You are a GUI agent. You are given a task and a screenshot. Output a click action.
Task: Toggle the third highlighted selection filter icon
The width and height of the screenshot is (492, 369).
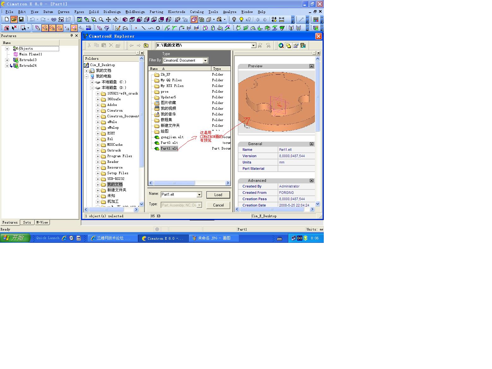[59, 28]
